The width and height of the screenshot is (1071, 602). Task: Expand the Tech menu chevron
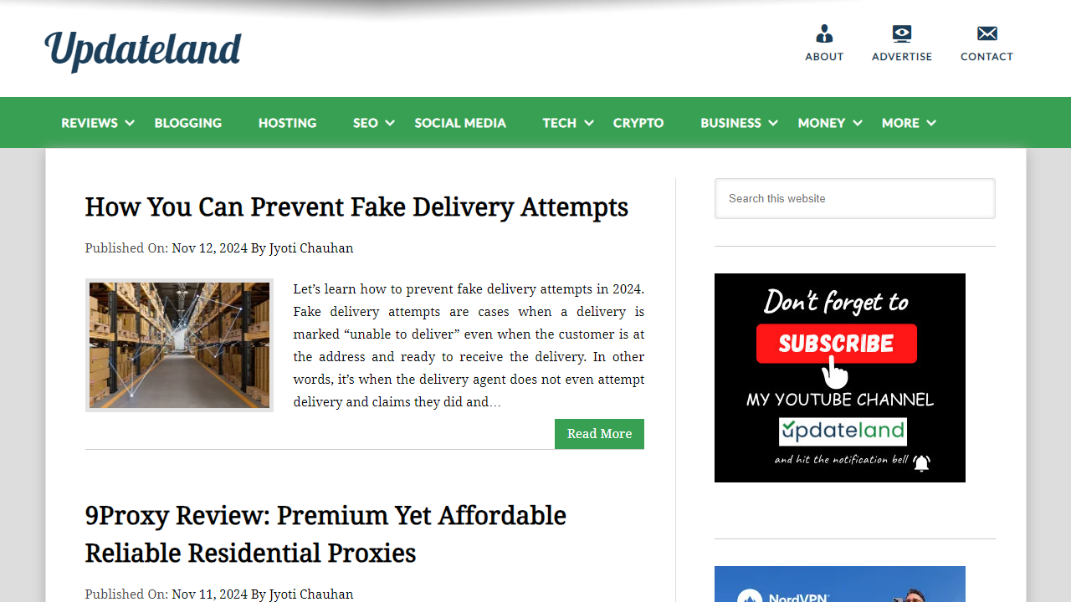589,123
